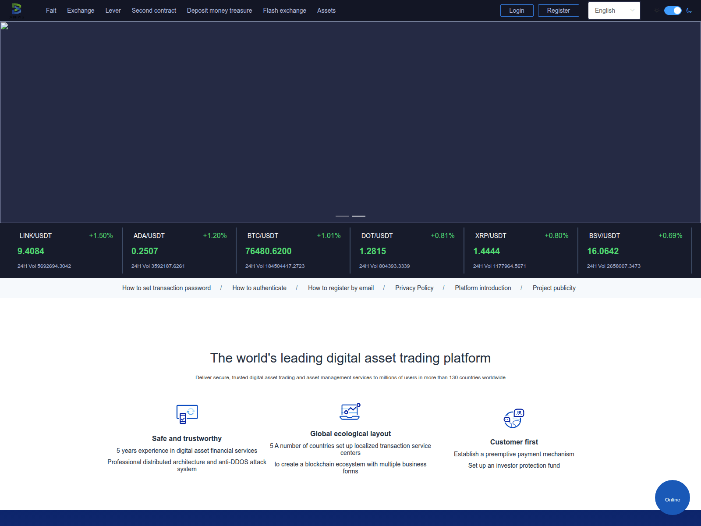Toggle the dark theme switch
The image size is (701, 526).
click(673, 11)
